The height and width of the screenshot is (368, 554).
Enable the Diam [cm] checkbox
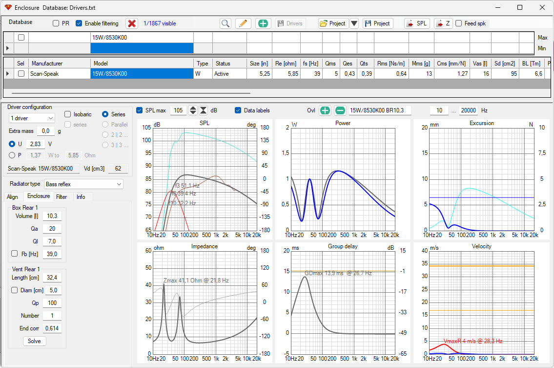point(15,290)
